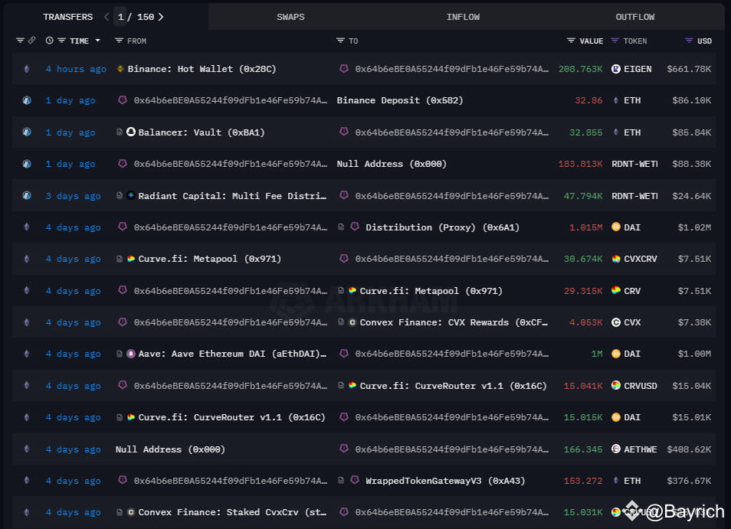The height and width of the screenshot is (529, 731).
Task: Open Convex Finance: Staked CvxCrv sender
Action: tap(232, 512)
